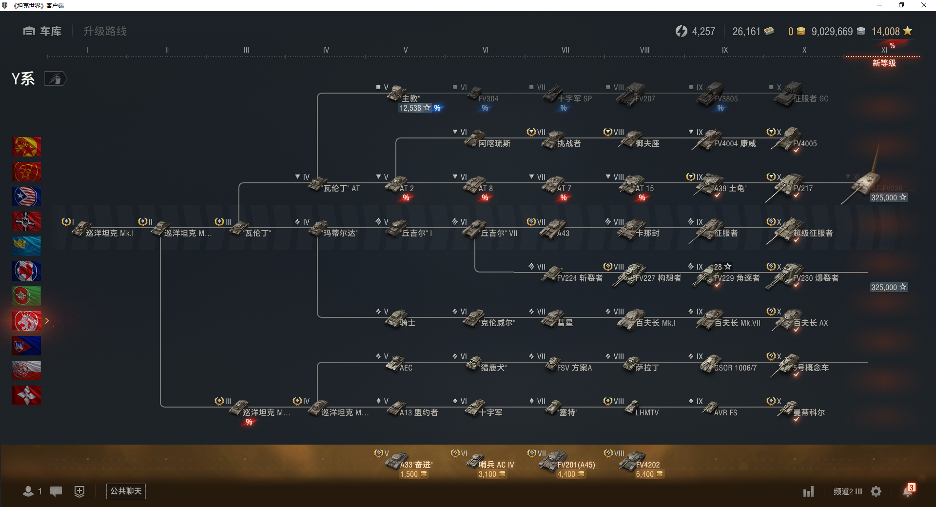Viewport: 936px width, 507px height.
Task: Select the Poland nation flag
Action: coord(26,370)
